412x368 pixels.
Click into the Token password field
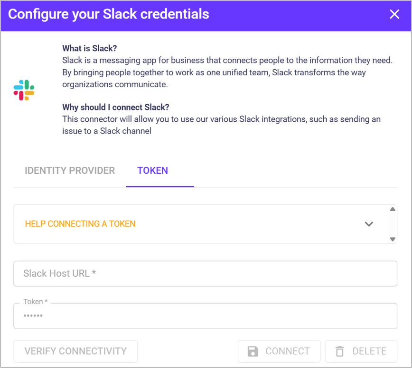tap(205, 316)
